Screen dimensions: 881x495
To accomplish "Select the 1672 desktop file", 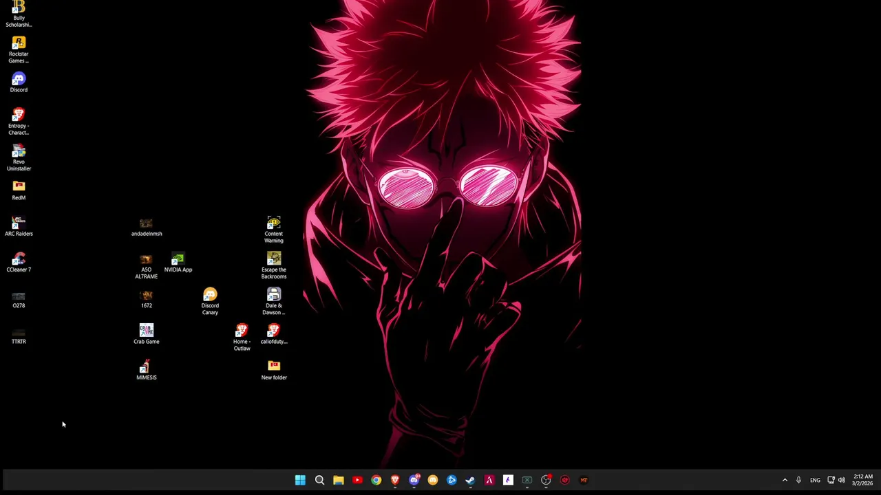I will point(146,298).
